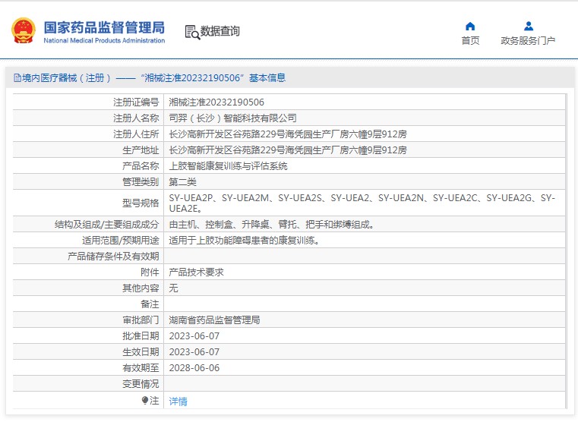The height and width of the screenshot is (422, 578).
Task: Click the 生效日期 value 2023-06-07
Action: [194, 352]
